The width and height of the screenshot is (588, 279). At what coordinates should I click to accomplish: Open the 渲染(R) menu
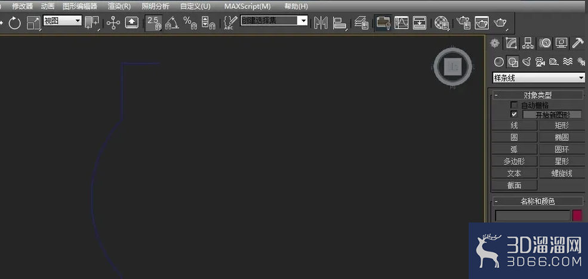[119, 7]
